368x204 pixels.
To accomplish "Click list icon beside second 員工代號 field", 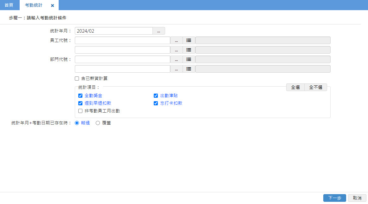I will 189,50.
